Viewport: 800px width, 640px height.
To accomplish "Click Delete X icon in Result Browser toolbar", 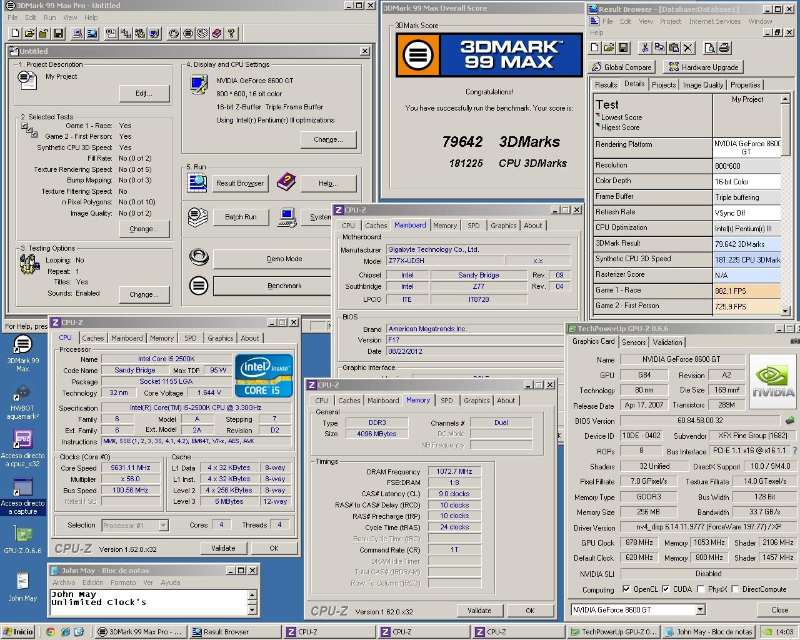I will 688,47.
